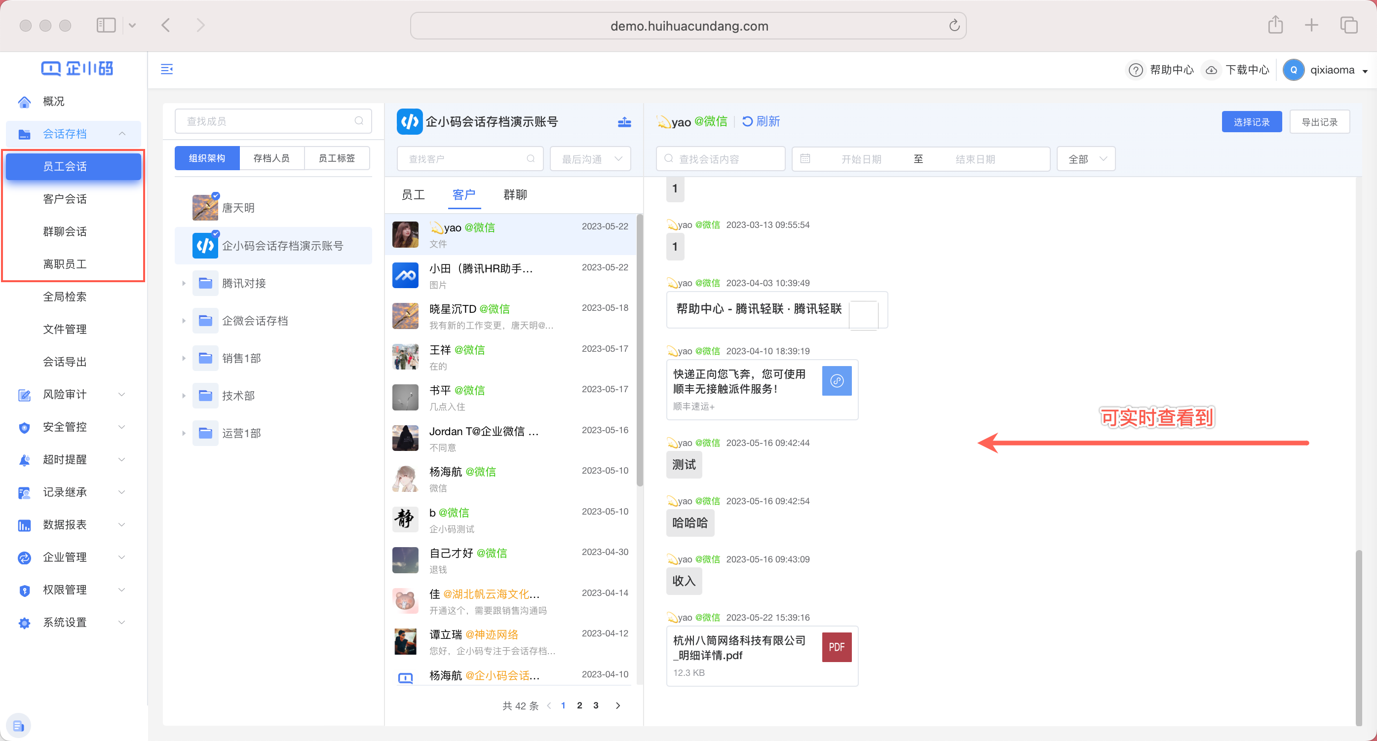This screenshot has width=1377, height=741.
Task: Switch to the 员工标签 tab
Action: click(337, 158)
